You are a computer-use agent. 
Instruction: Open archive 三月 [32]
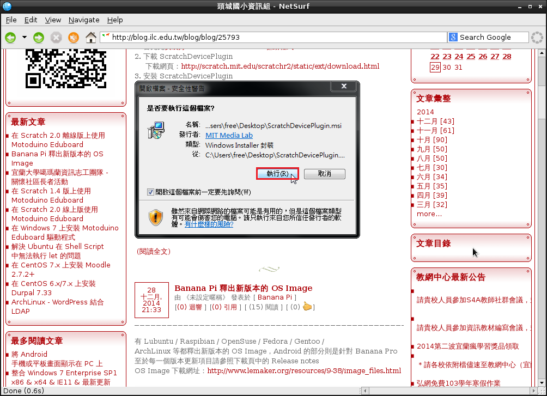coord(432,204)
